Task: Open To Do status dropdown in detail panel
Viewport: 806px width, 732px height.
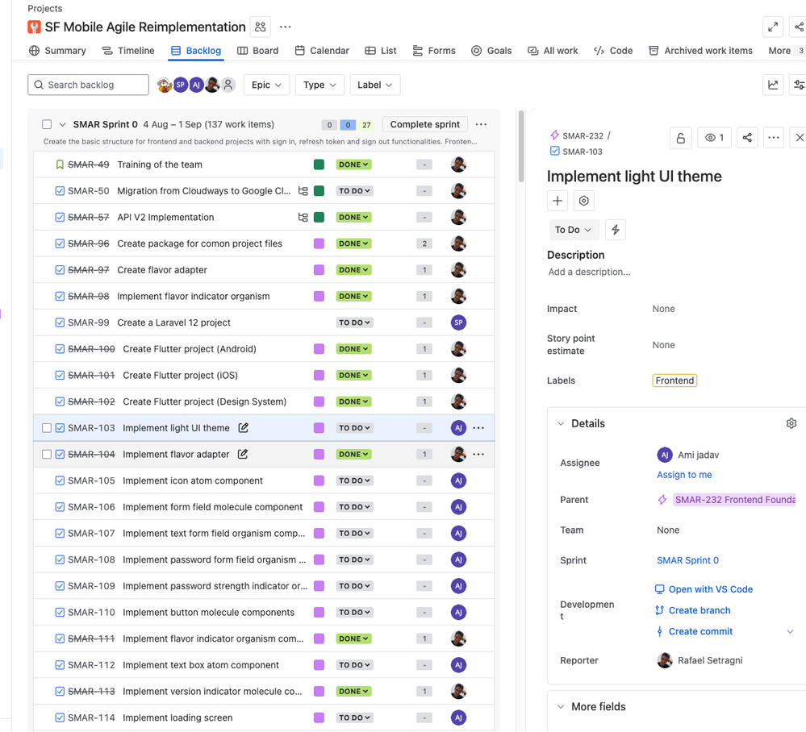Action: tap(573, 230)
